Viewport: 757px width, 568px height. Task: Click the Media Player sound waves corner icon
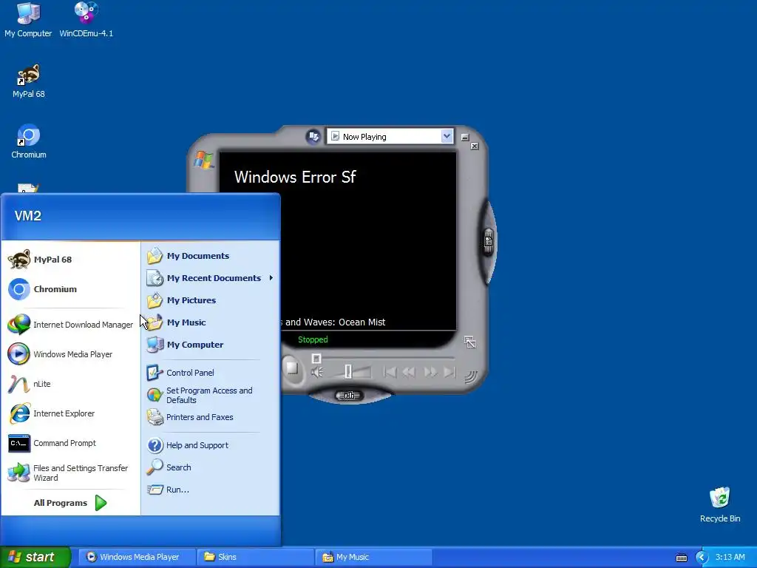coord(471,376)
